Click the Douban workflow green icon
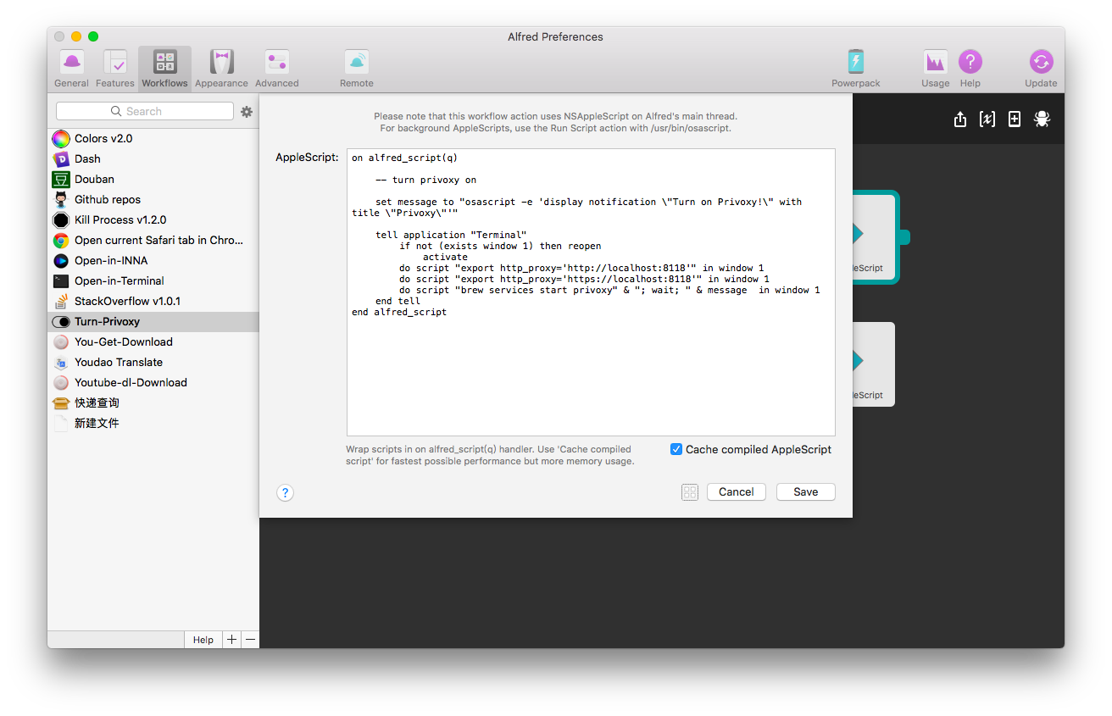Viewport: 1112px width, 716px height. pyautogui.click(x=61, y=179)
